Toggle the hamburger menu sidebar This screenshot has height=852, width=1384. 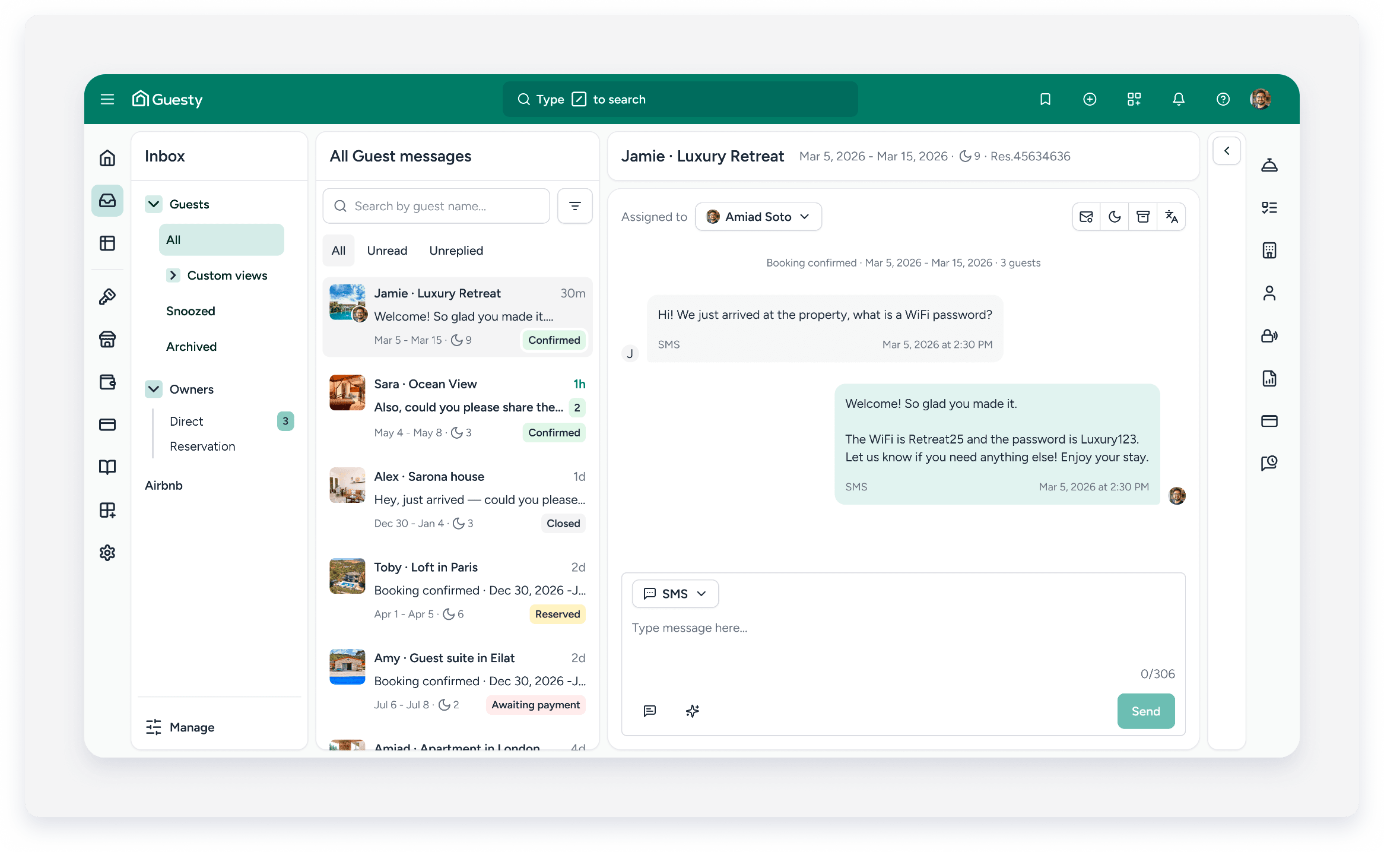coord(107,99)
